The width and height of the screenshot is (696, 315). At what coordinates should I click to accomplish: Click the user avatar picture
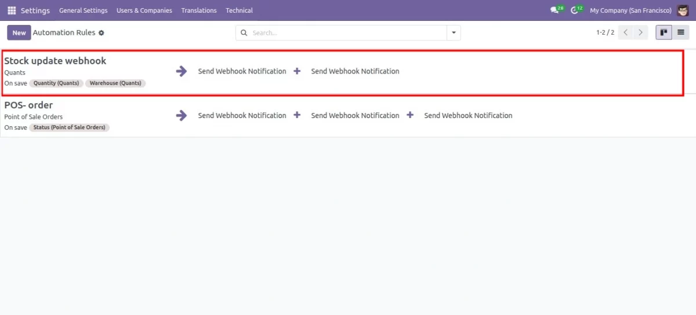(683, 10)
